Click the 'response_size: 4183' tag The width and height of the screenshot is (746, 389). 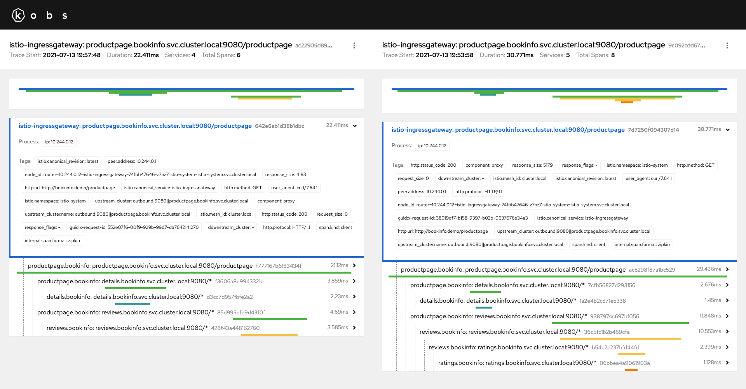point(286,174)
